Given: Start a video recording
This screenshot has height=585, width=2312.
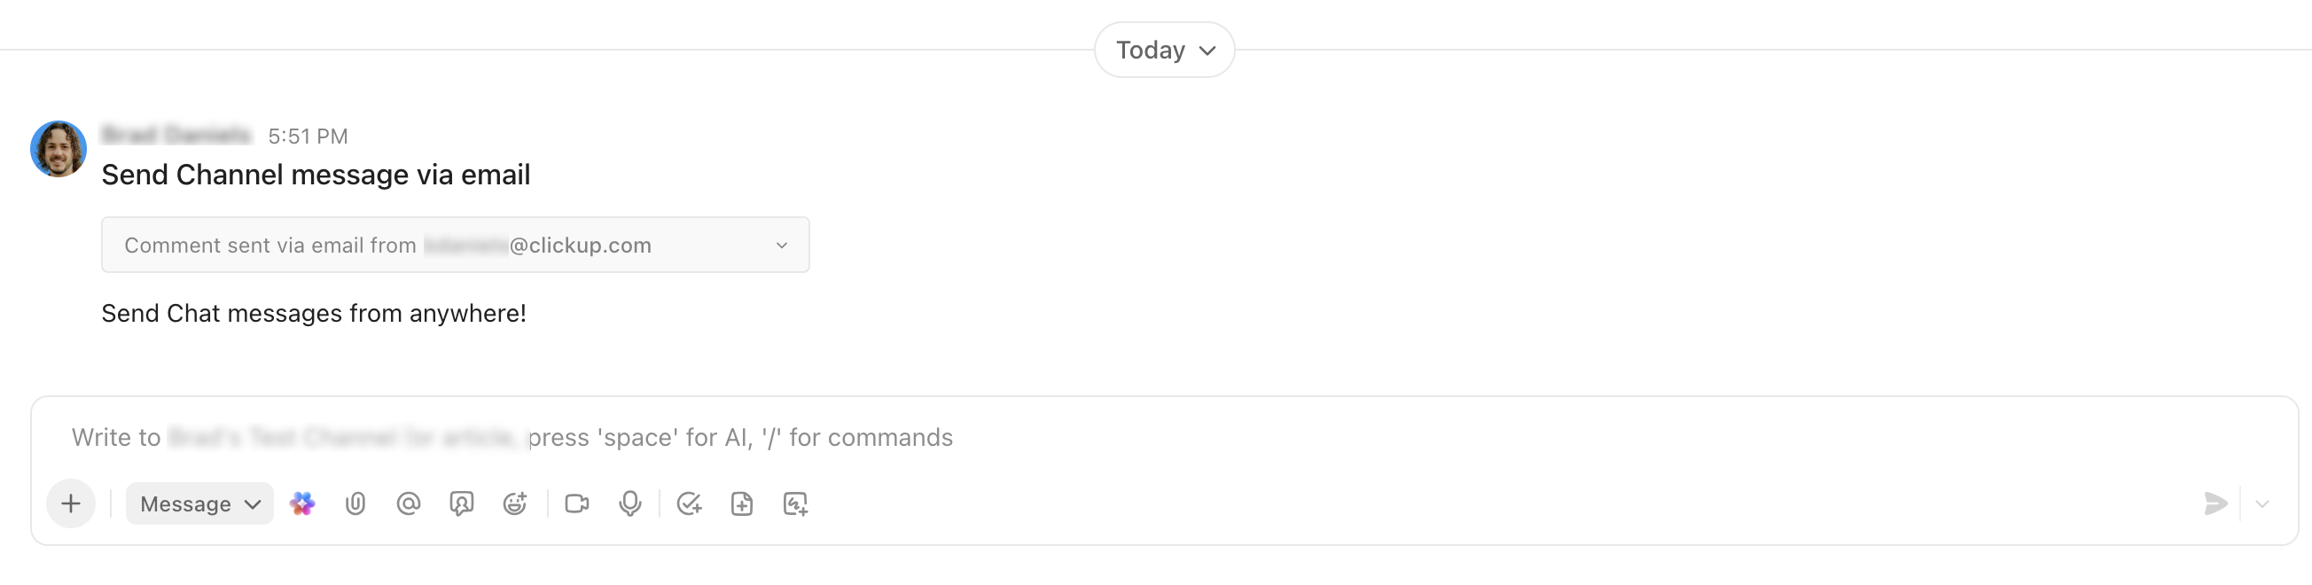Looking at the screenshot, I should [577, 503].
